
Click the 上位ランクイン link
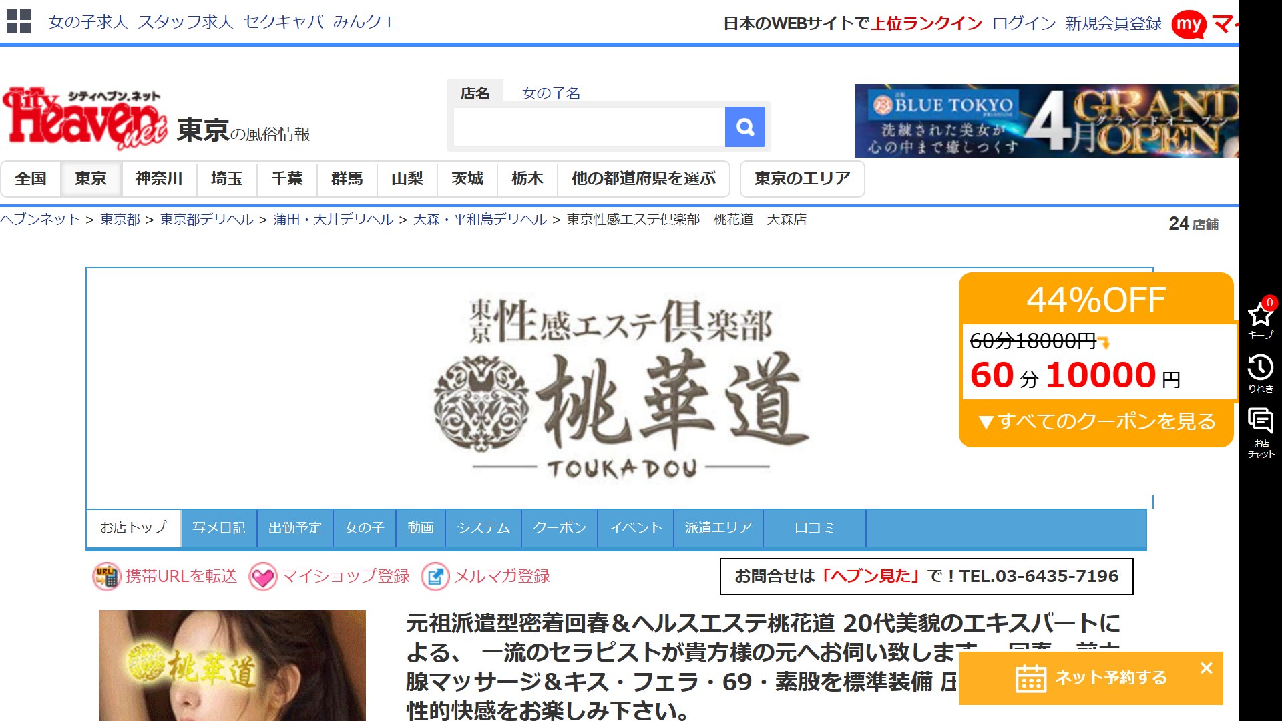tap(927, 24)
